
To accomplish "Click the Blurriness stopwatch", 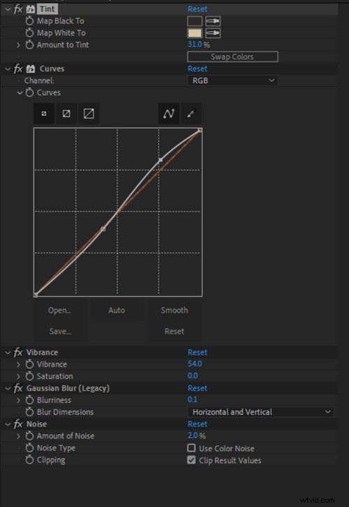I will [x=29, y=400].
